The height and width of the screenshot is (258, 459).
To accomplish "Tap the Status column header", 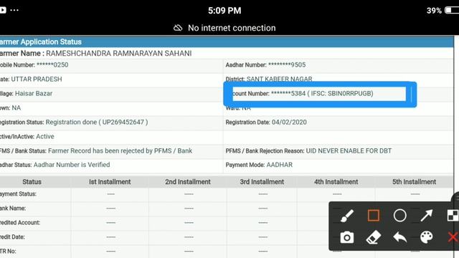I will click(32, 182).
